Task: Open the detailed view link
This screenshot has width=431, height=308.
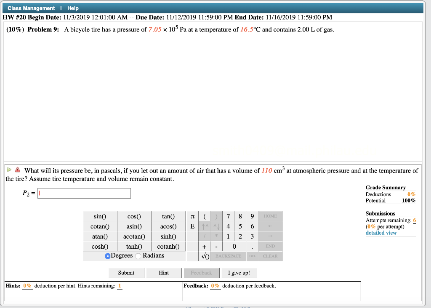Action: [380, 233]
